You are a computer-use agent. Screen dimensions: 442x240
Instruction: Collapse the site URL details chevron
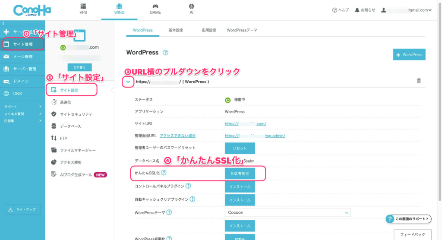coord(128,82)
